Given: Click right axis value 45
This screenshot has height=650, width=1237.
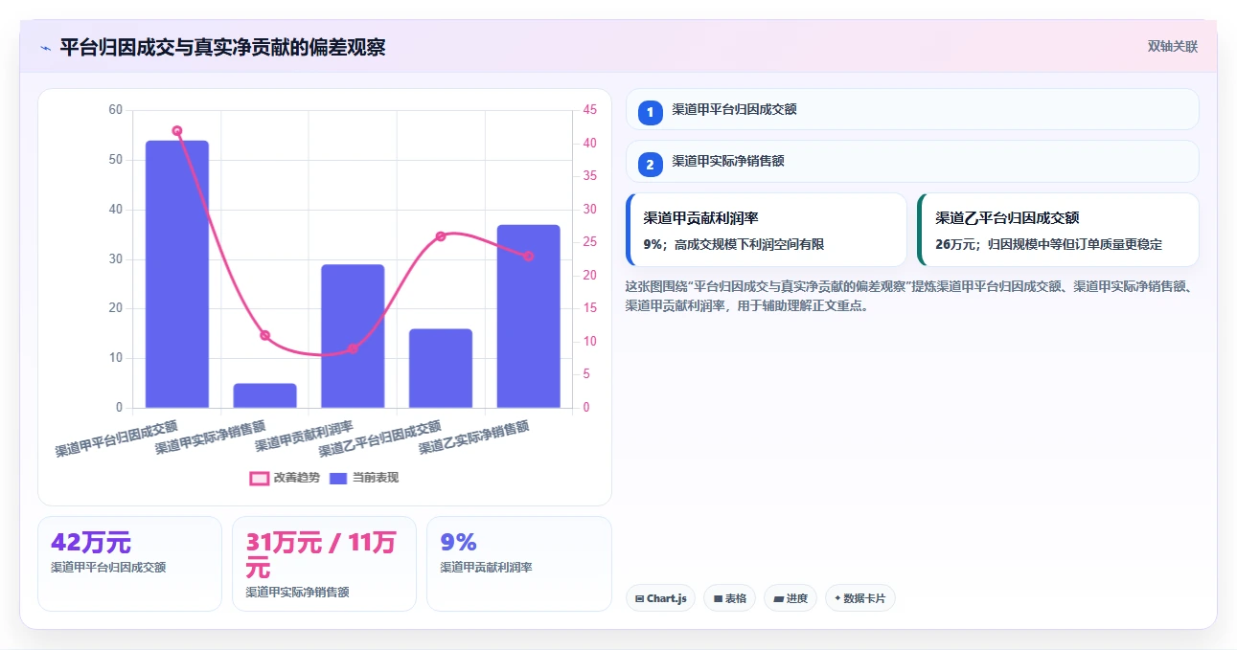Looking at the screenshot, I should (x=589, y=110).
